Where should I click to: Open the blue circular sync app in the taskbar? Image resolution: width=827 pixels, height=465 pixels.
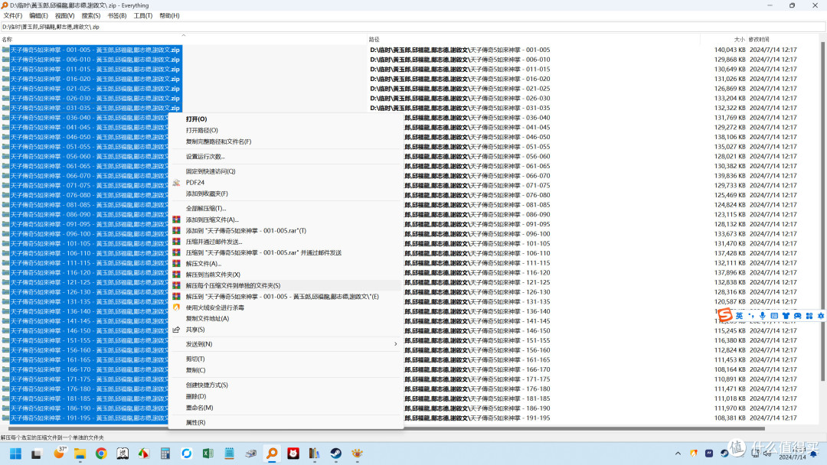point(187,454)
